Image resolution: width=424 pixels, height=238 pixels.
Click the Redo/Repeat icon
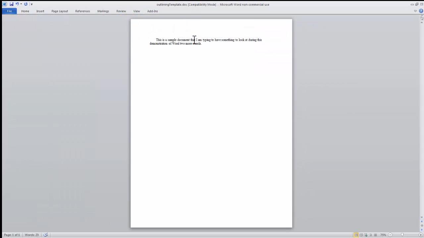click(26, 4)
